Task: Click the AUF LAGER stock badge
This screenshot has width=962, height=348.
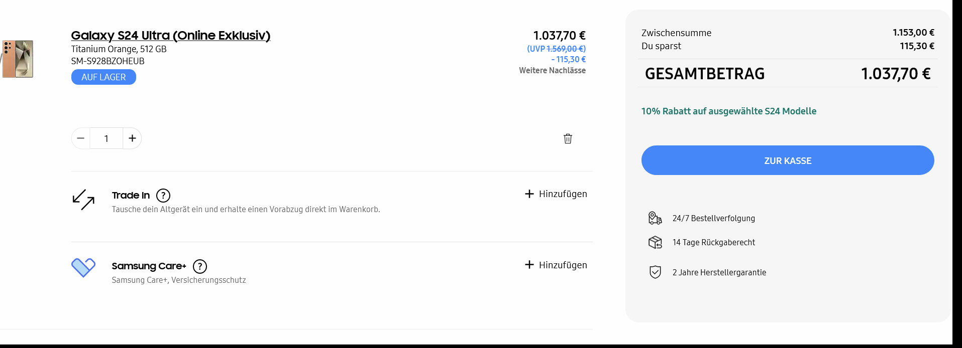Action: 103,77
